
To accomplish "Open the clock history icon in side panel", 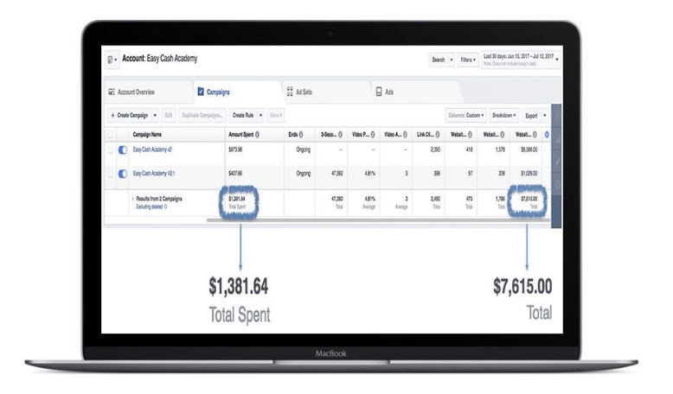I will 557,185.
